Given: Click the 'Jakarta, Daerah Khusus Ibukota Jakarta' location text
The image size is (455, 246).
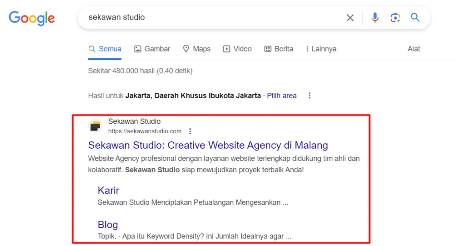Looking at the screenshot, I should coord(193,96).
